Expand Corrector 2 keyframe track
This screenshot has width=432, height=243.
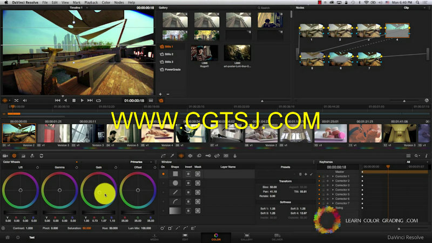[333, 181]
